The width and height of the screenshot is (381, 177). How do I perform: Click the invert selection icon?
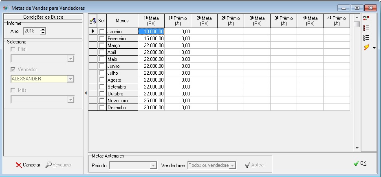[366, 18]
